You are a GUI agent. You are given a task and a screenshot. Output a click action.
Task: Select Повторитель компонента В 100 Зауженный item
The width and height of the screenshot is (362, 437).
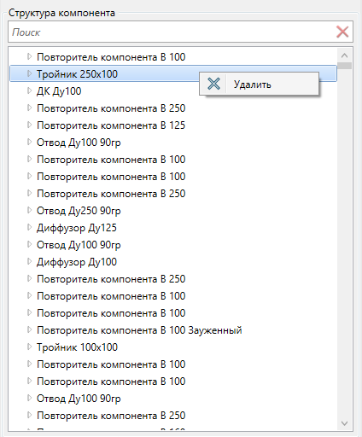(139, 330)
